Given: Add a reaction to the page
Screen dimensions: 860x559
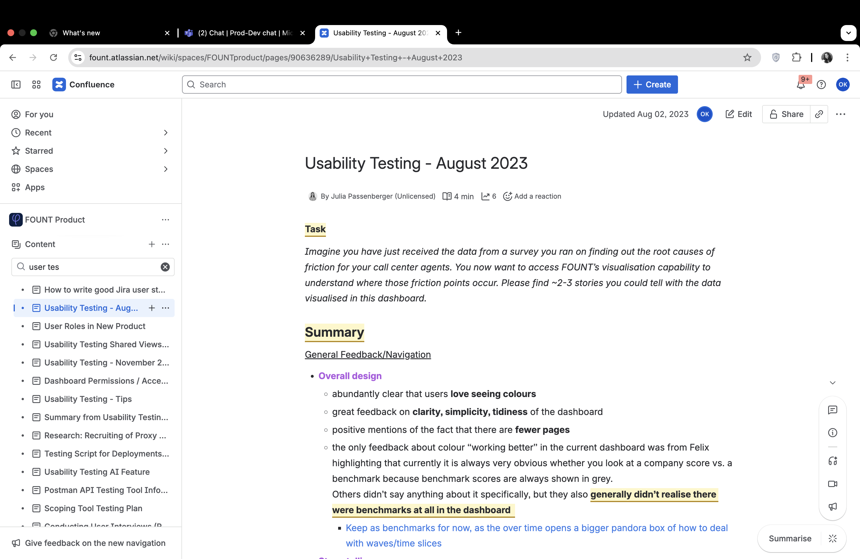Looking at the screenshot, I should [532, 196].
